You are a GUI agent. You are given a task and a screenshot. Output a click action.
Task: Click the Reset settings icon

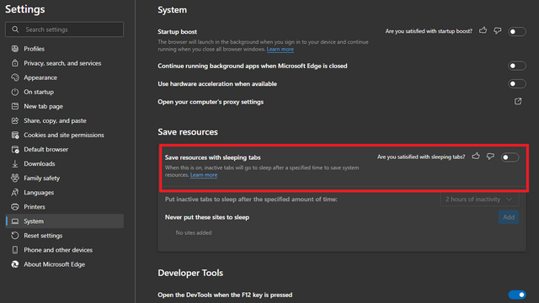click(x=15, y=236)
